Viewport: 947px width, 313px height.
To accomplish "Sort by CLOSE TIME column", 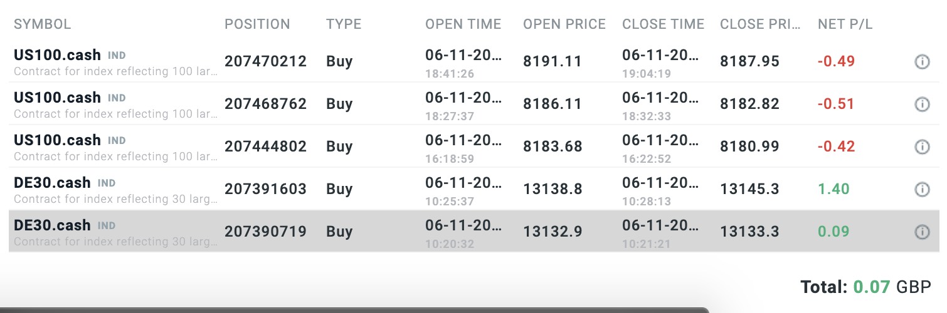I will (663, 24).
